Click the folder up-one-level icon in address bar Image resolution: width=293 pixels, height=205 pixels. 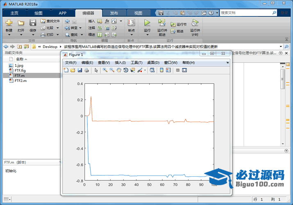(x=19, y=47)
